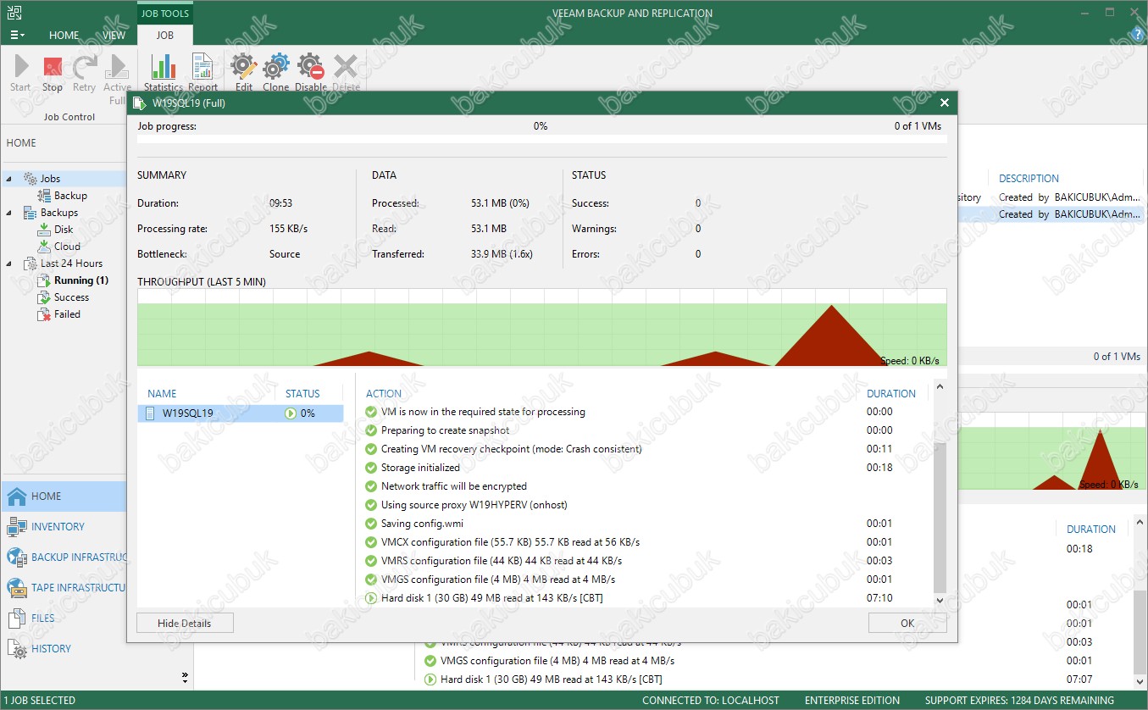This screenshot has width=1148, height=710.
Task: Click scroll-up arrow of action log
Action: [x=940, y=386]
